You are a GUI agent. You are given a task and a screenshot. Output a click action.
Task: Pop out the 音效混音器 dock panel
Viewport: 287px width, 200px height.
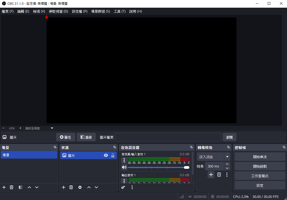[x=191, y=147]
